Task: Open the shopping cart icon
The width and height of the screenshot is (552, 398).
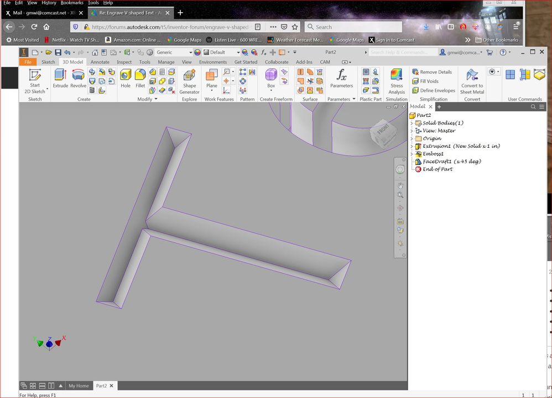Action: click(489, 52)
